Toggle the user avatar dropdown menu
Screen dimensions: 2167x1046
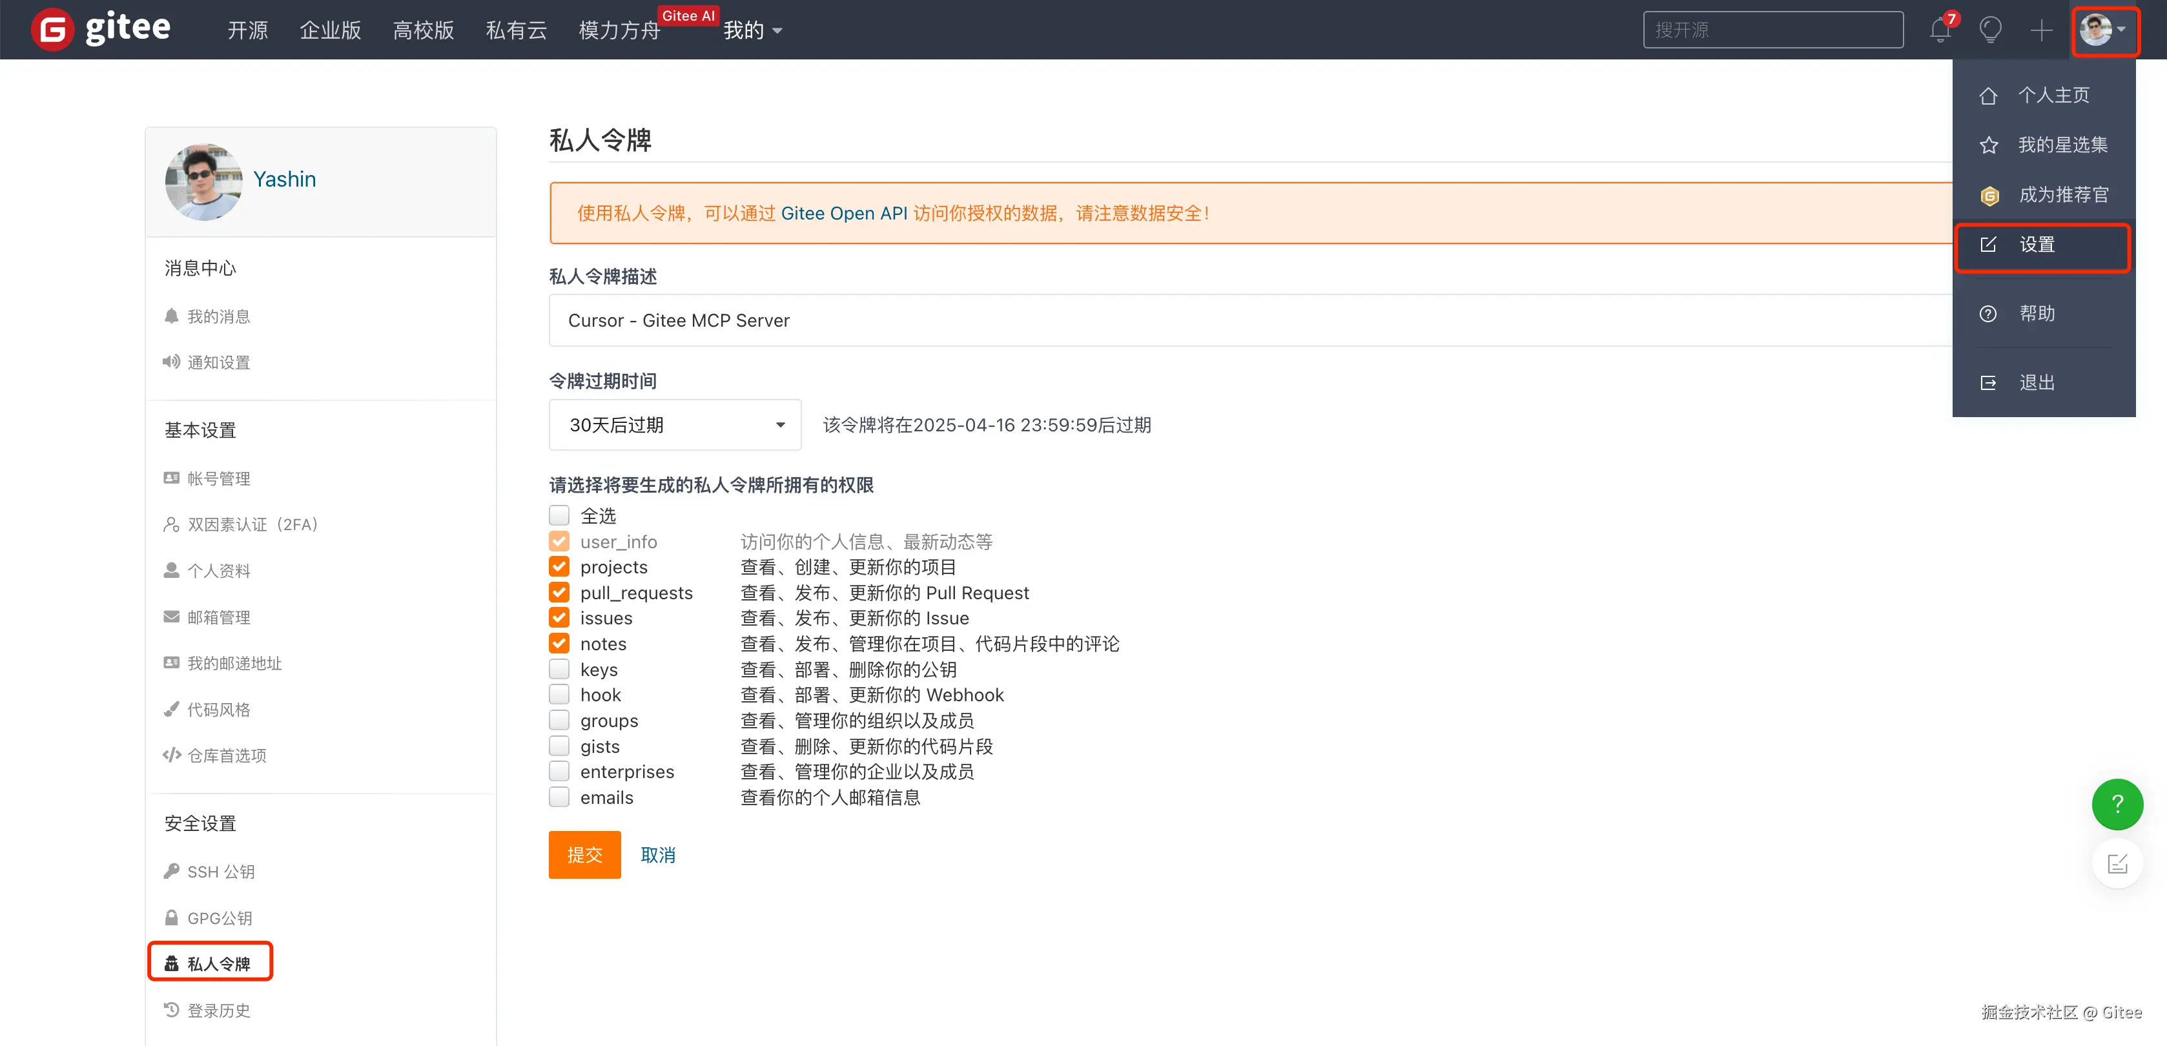[2103, 30]
